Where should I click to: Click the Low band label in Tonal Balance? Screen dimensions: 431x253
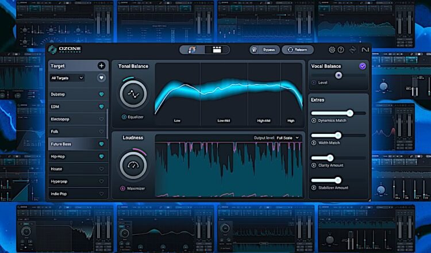177,120
